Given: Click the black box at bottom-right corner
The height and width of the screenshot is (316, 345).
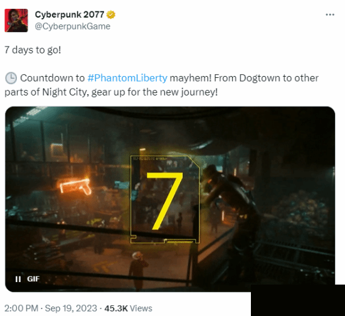Looking at the screenshot, I should click(x=298, y=300).
